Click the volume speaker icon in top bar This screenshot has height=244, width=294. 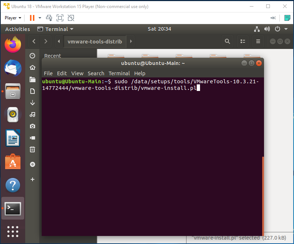coord(267,29)
